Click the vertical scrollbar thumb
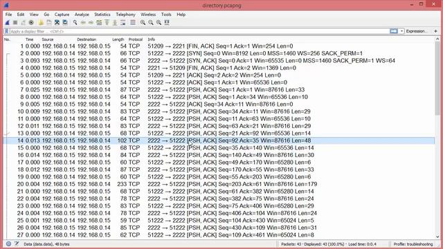443x249 pixels. point(437,78)
